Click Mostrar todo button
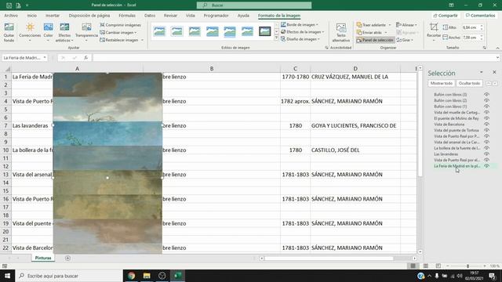 pos(441,83)
